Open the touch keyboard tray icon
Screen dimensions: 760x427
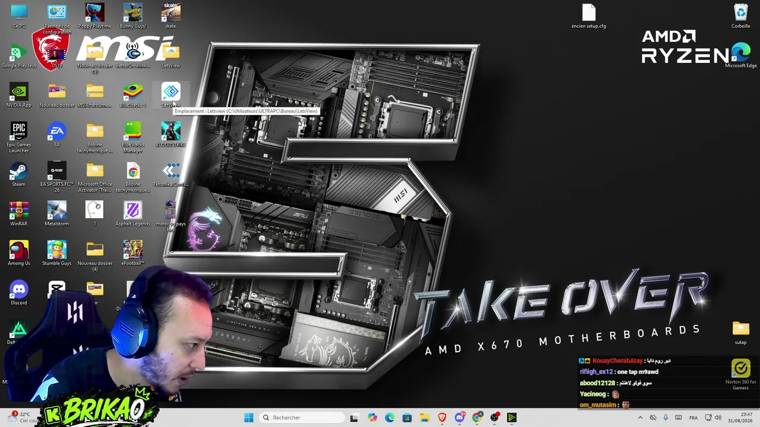[679, 418]
